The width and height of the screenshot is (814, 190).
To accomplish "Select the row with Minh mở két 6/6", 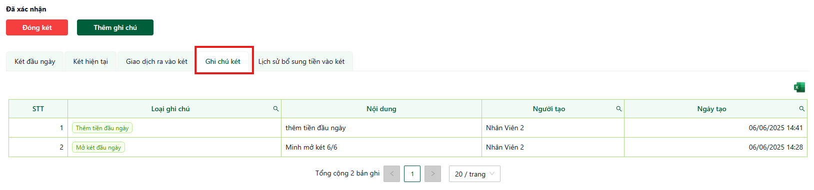I will coord(408,147).
